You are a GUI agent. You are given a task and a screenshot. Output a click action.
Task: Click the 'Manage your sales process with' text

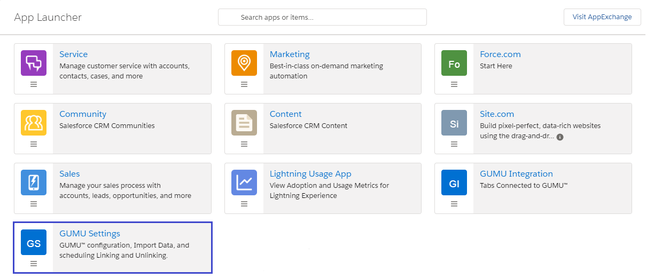(110, 186)
